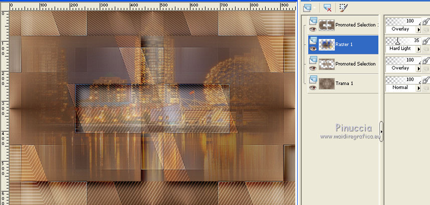430x205 pixels.
Task: Click opacity slider of Promoted Selection above Trama 1
Action: [403, 60]
